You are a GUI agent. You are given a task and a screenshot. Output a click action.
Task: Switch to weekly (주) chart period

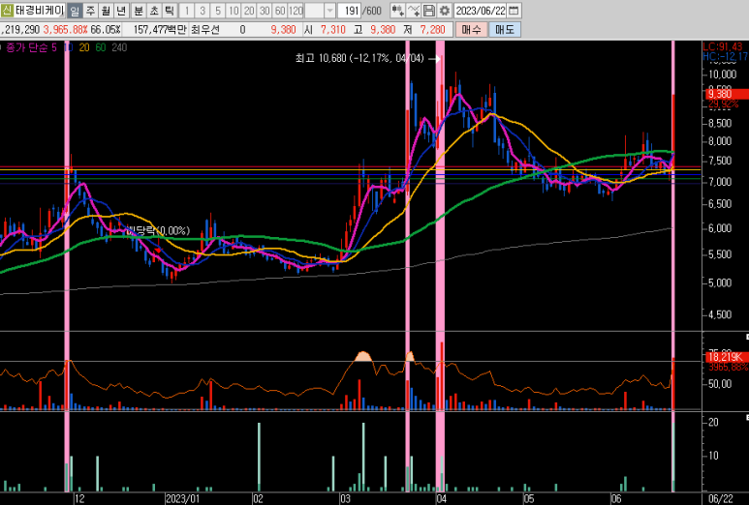(91, 10)
